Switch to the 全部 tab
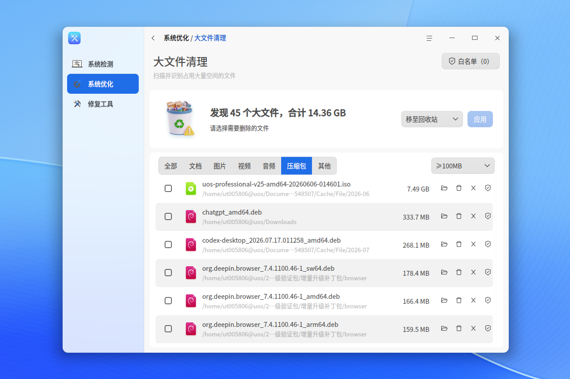 [171, 166]
